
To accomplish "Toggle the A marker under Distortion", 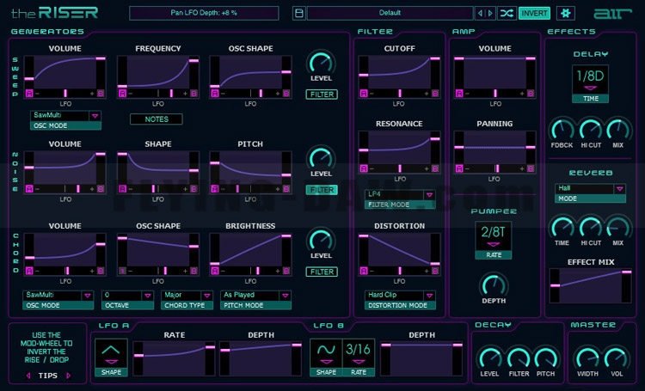I will point(364,271).
